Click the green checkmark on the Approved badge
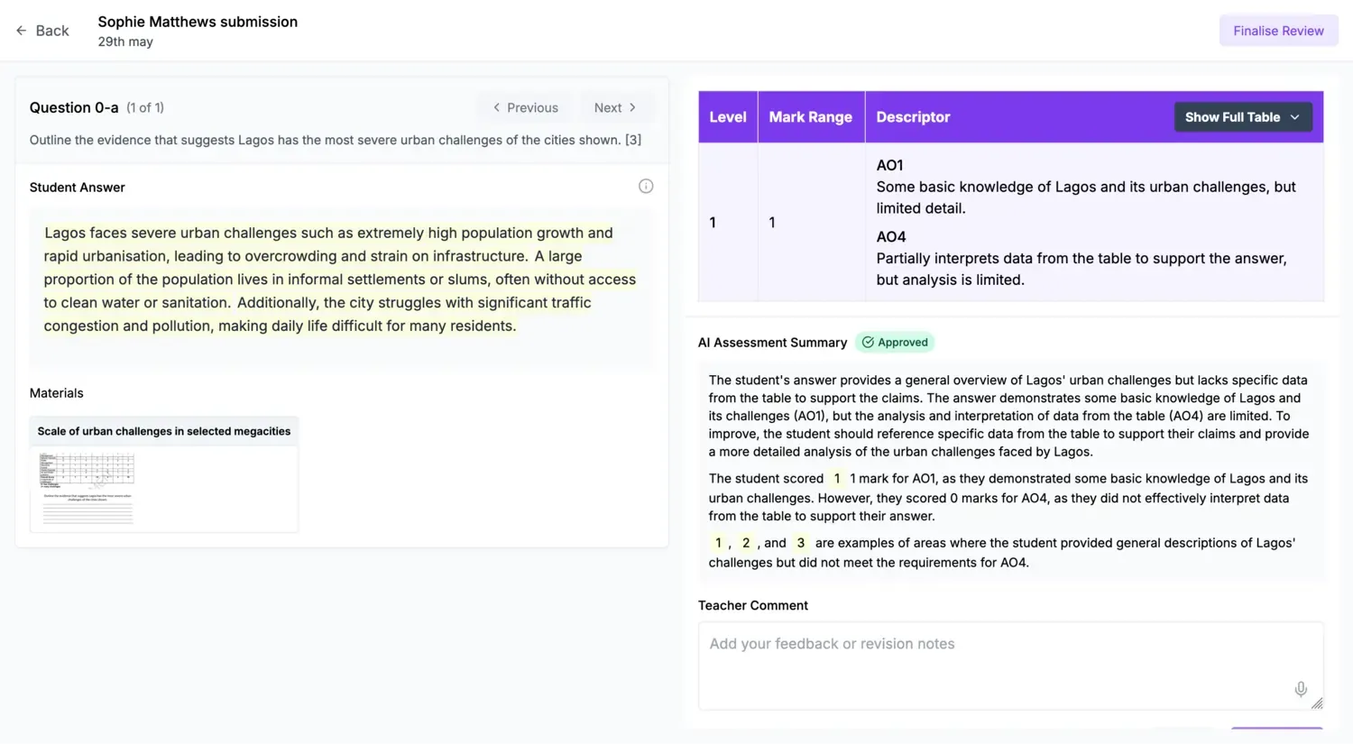This screenshot has width=1353, height=744. pyautogui.click(x=869, y=342)
